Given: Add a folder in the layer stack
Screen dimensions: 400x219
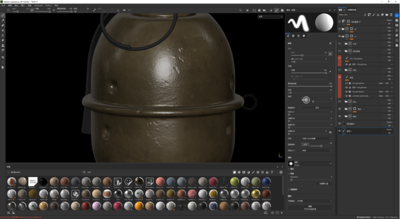Looking at the screenshot, I should pyautogui.click(x=387, y=15).
